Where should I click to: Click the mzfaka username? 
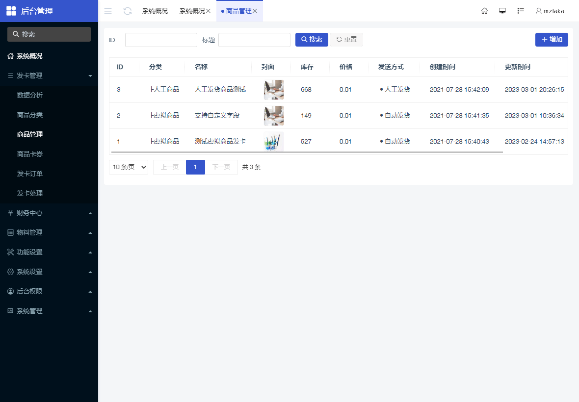(554, 11)
